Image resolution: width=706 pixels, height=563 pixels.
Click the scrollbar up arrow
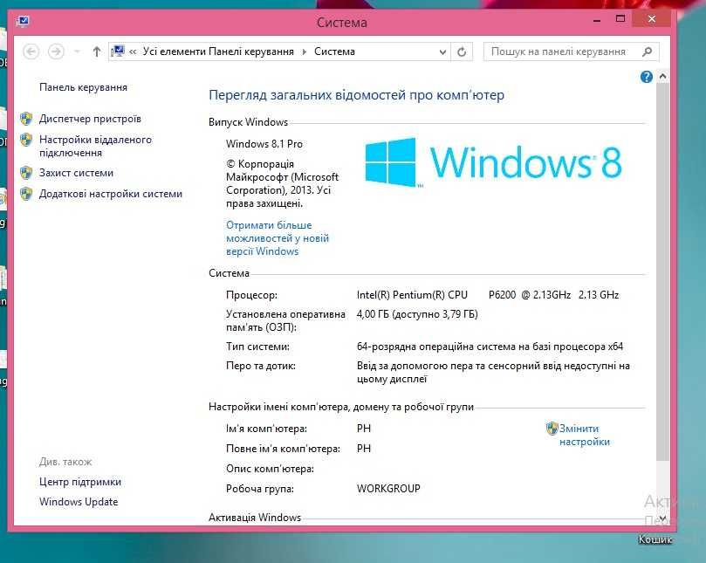(x=662, y=77)
